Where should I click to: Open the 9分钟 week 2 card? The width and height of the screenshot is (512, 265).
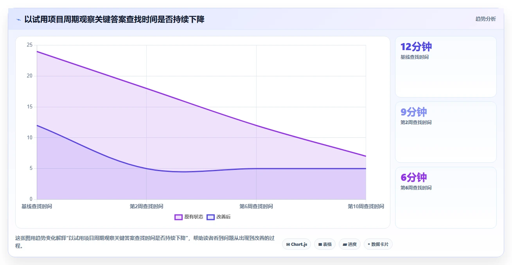(446, 132)
